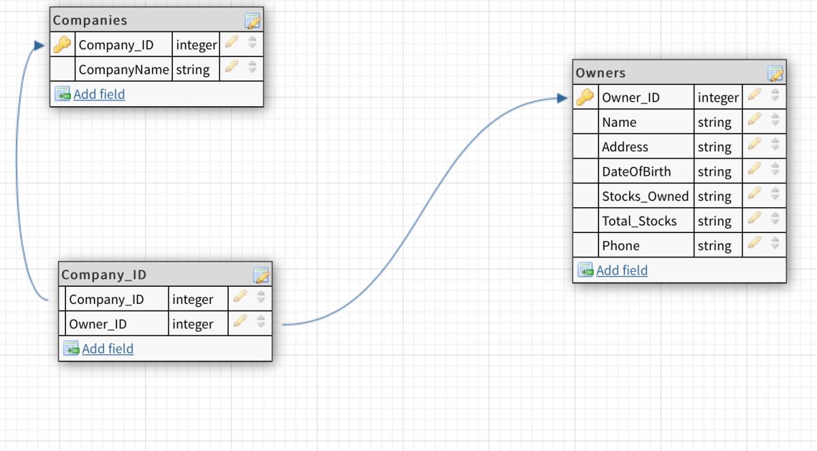Viewport: 817px width, 451px height.
Task: Click the pencil icon on the DateOfBirth row
Action: [754, 169]
